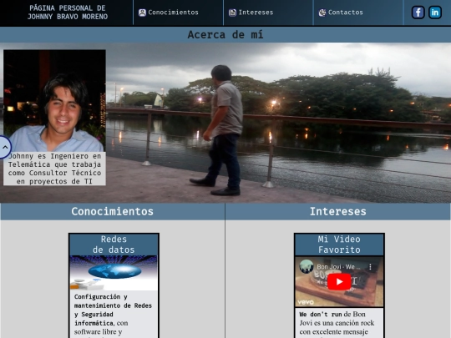The image size is (451, 338).
Task: Open the LinkedIn profile icon
Action: [435, 13]
